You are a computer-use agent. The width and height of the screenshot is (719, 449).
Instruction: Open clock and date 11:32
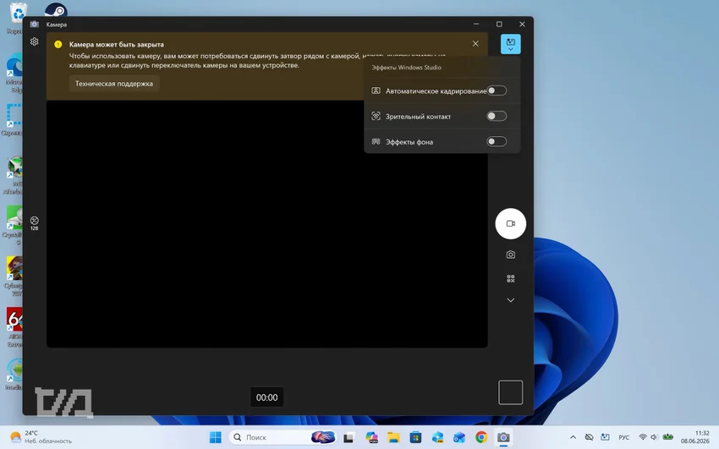point(694,437)
